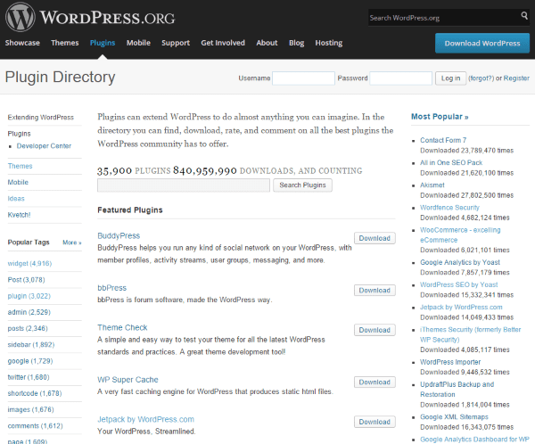Screen dimensions: 535x444
Task: Open the Support menu item
Action: pyautogui.click(x=176, y=43)
